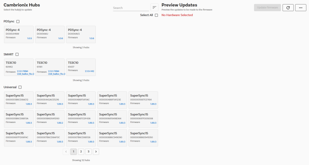Jump to page 1 of hubs
Screen dimensions: 309x165
[73, 152]
